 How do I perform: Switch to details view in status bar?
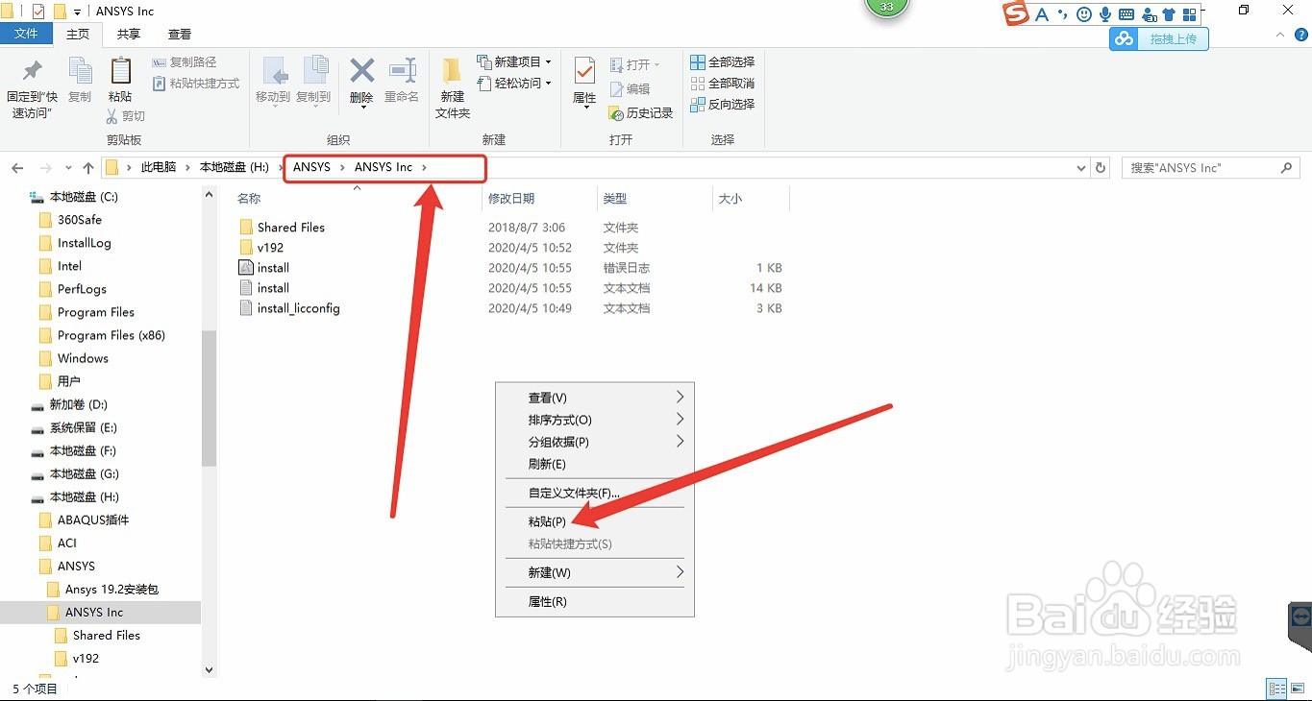point(1276,689)
